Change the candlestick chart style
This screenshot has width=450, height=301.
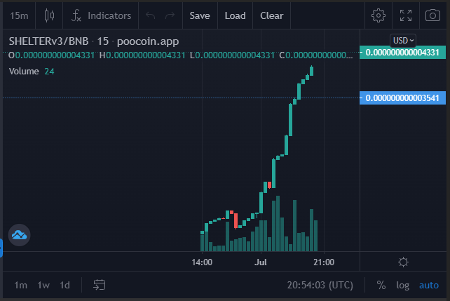pos(49,15)
